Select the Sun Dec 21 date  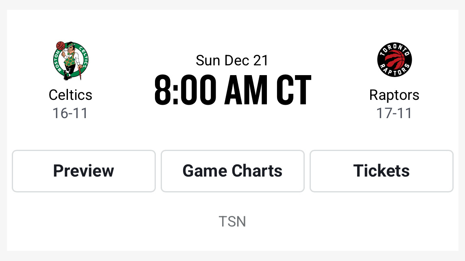pos(232,60)
